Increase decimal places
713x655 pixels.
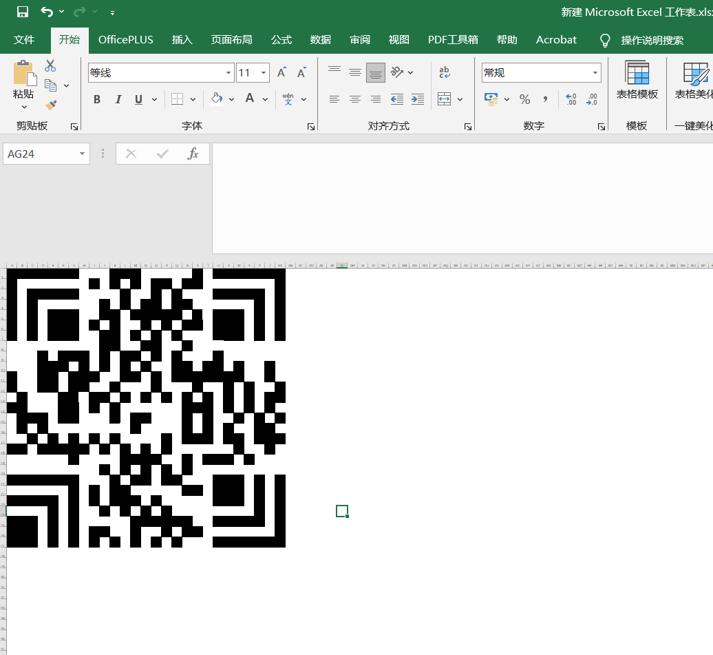[x=571, y=98]
